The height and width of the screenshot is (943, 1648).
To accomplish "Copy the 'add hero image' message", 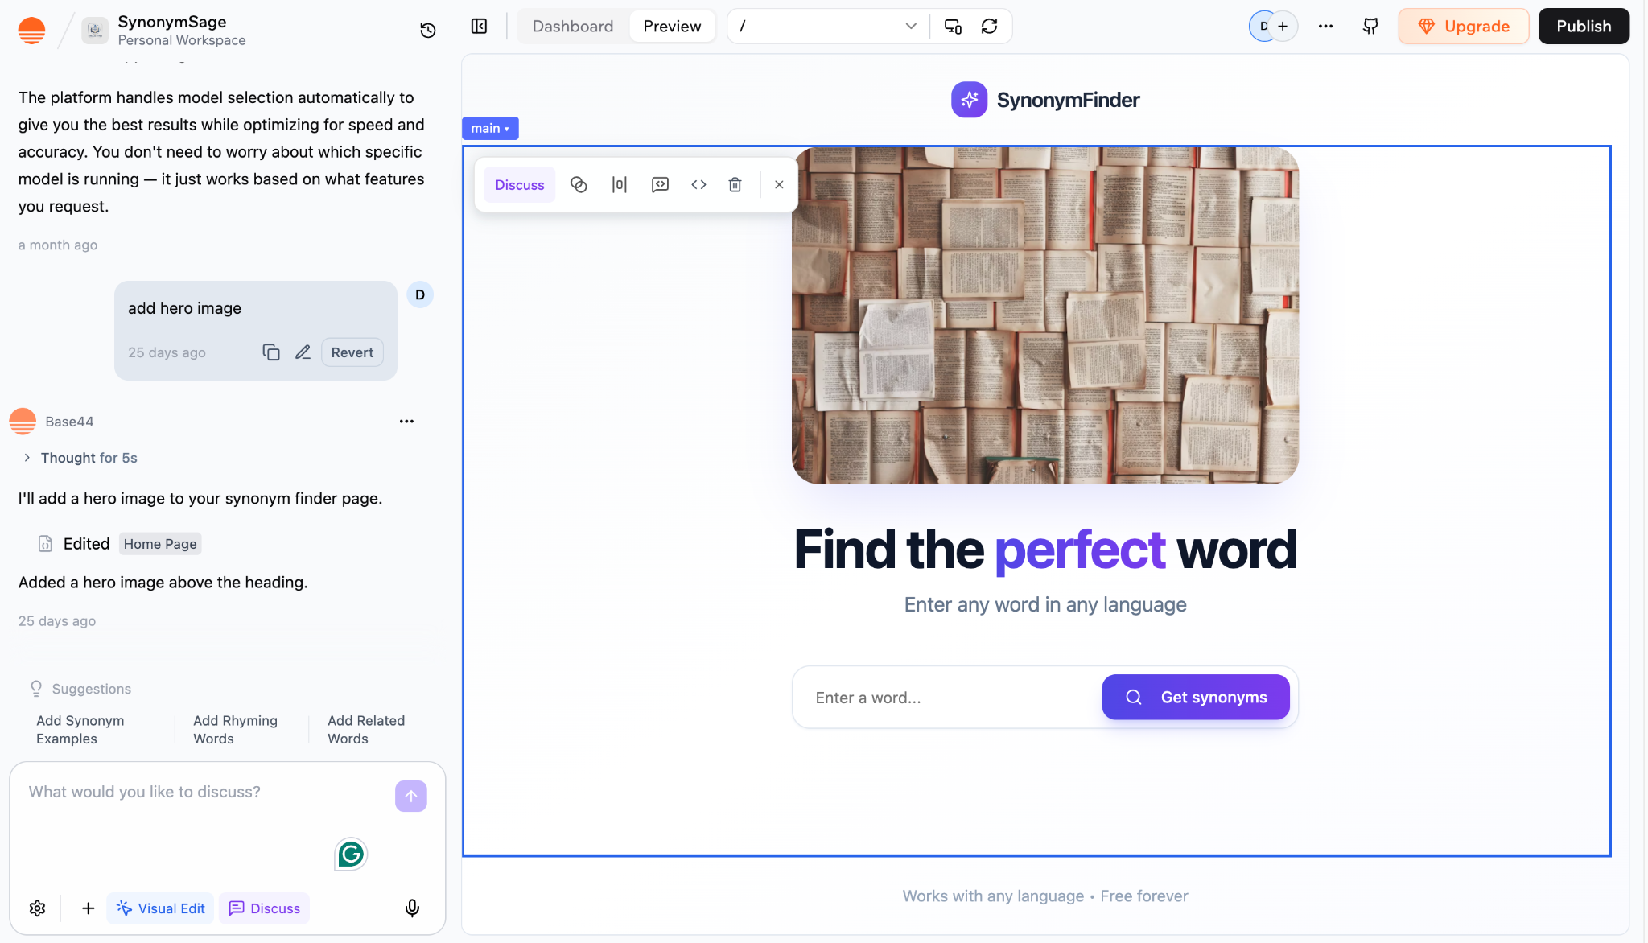I will pyautogui.click(x=271, y=352).
